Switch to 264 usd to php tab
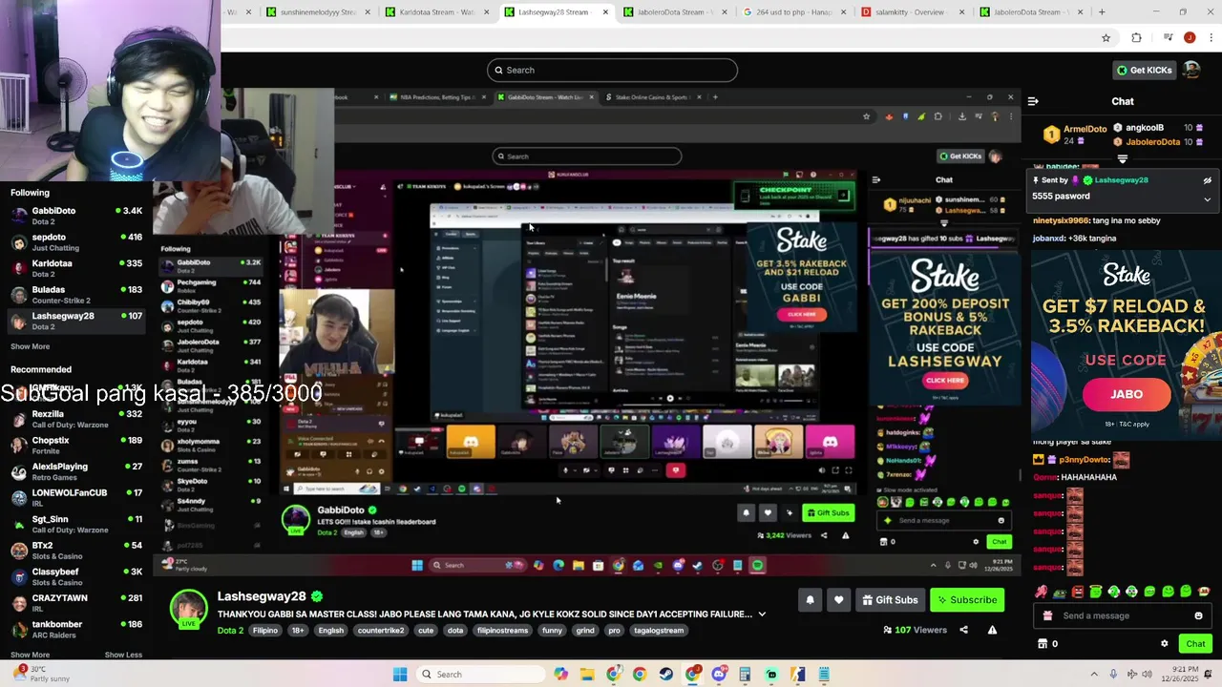 coord(794,12)
